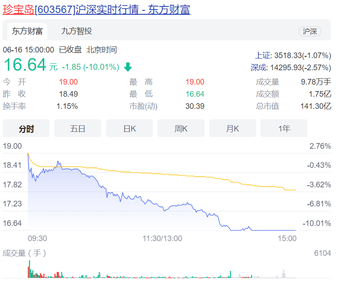Open the 珍宝岛 stock title link
This screenshot has width=349, height=281.
[x=18, y=10]
